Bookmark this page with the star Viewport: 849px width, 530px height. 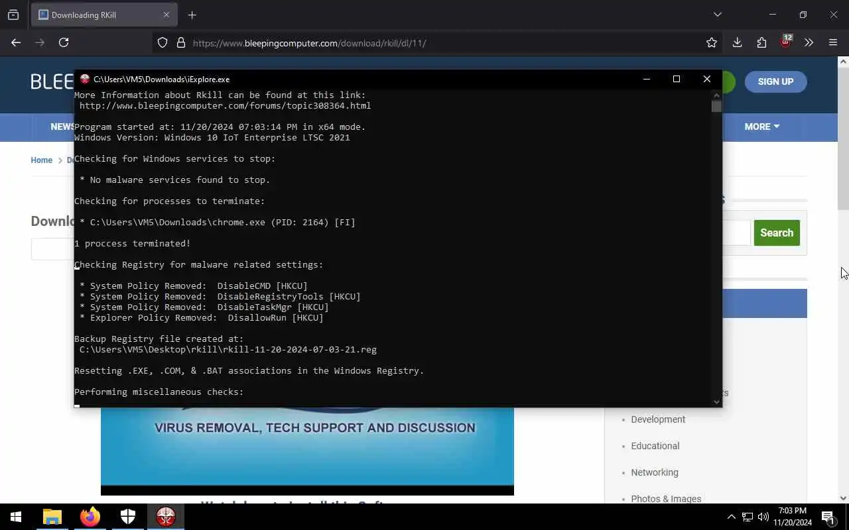712,43
